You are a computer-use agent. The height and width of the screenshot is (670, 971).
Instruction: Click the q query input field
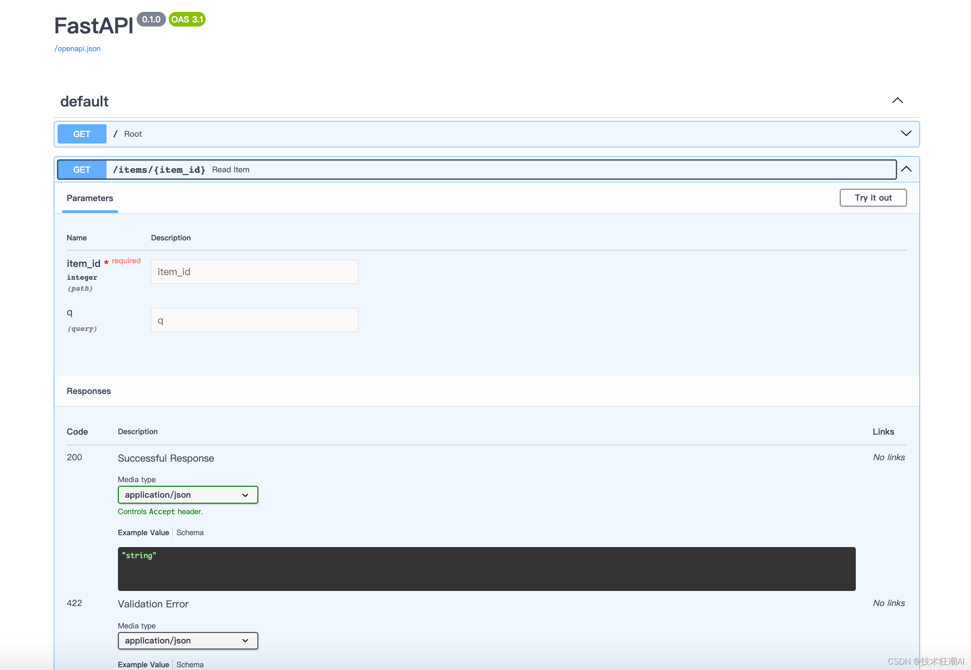point(254,320)
